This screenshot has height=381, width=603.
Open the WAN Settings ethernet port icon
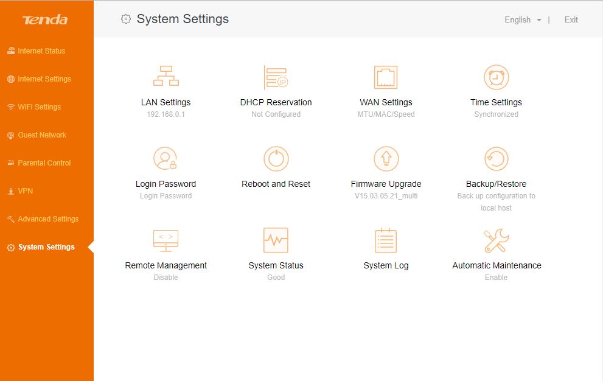tap(386, 77)
